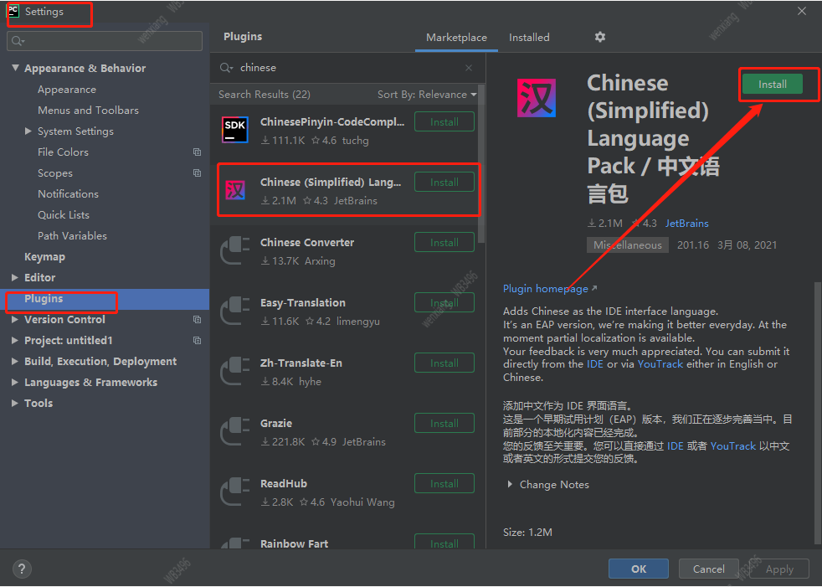This screenshot has height=587, width=822.
Task: Clear the plugin search with the X icon
Action: tap(469, 68)
